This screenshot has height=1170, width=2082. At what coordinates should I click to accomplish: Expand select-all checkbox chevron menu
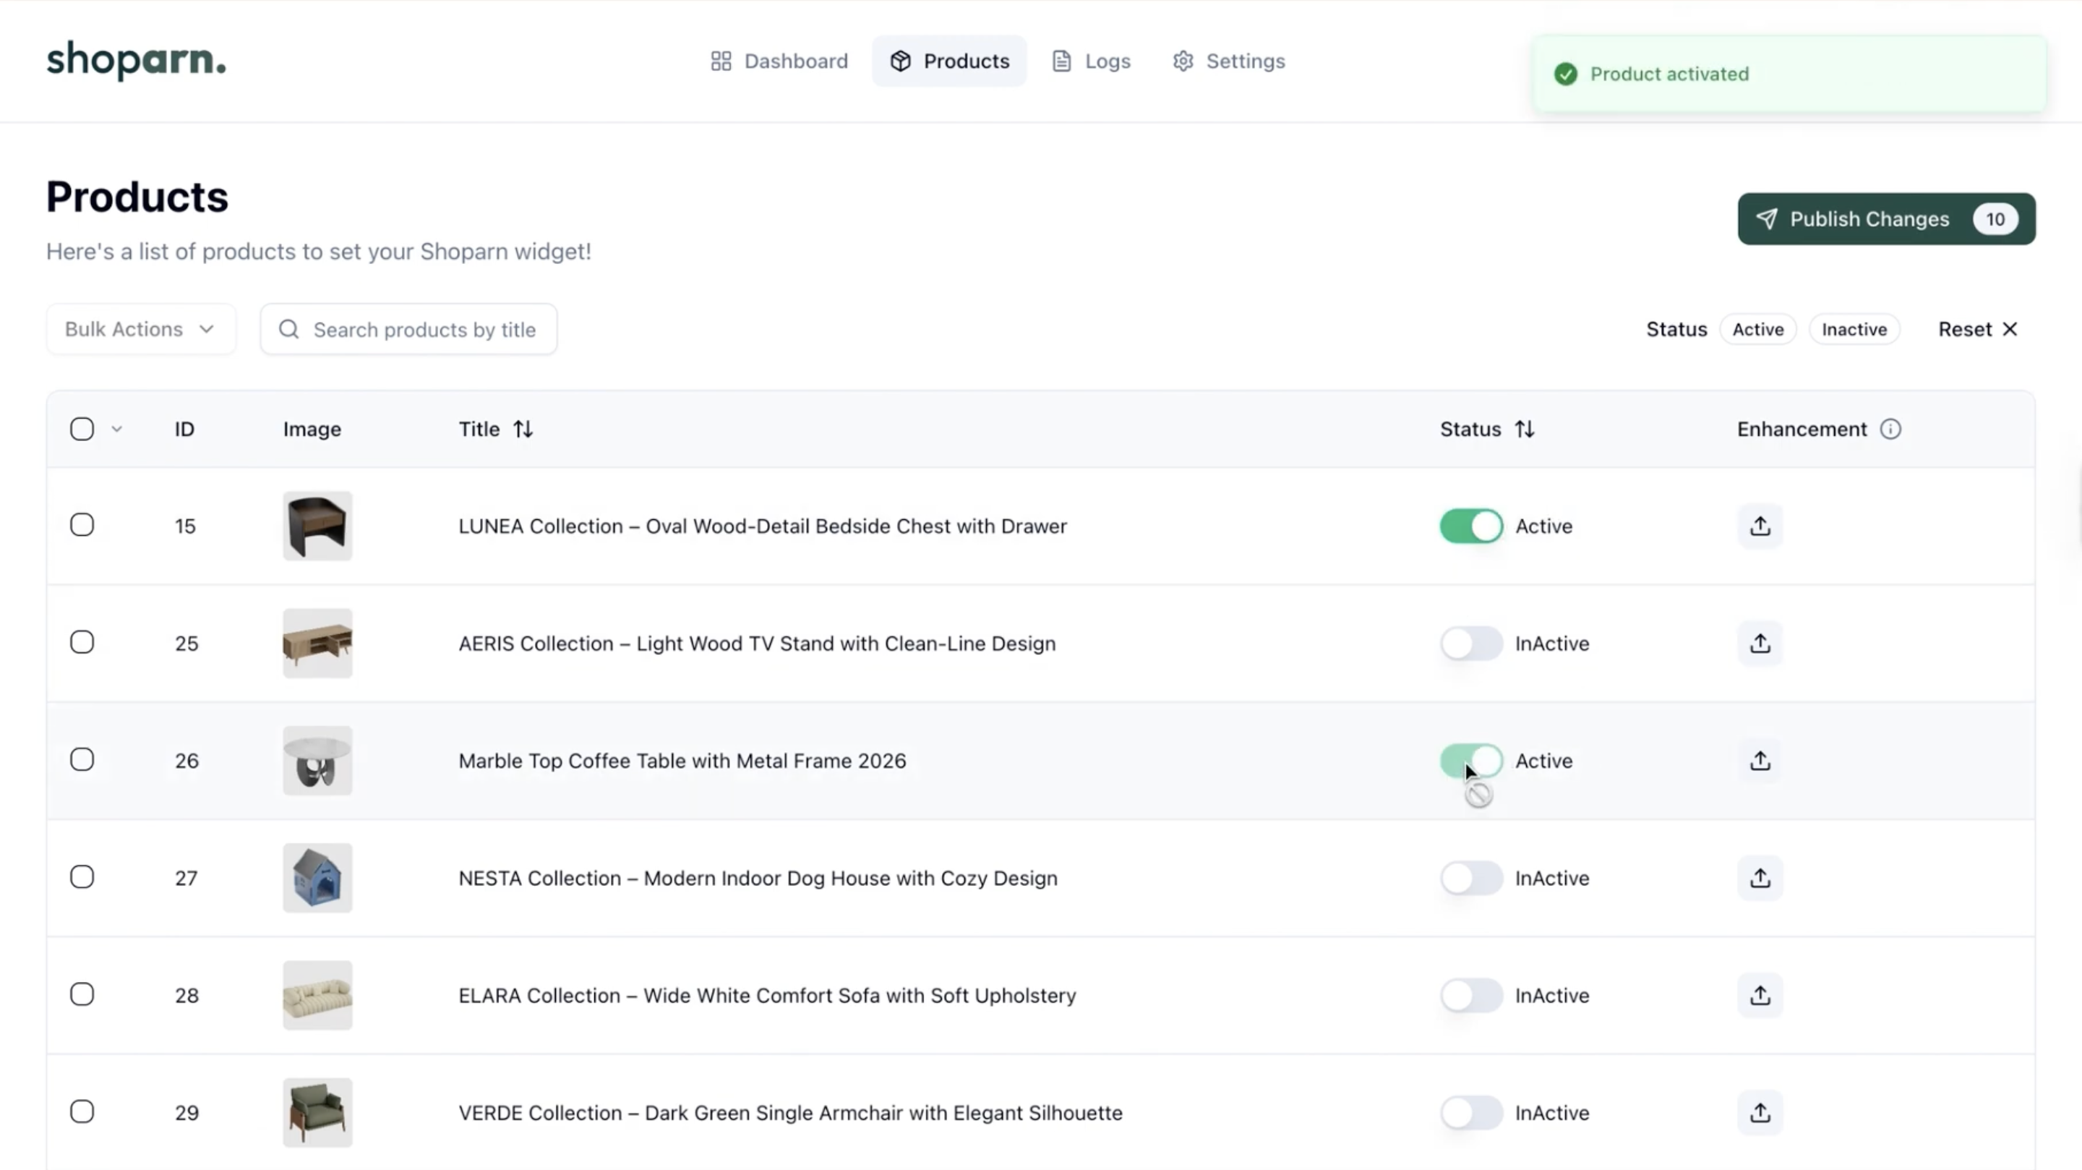[x=116, y=429]
